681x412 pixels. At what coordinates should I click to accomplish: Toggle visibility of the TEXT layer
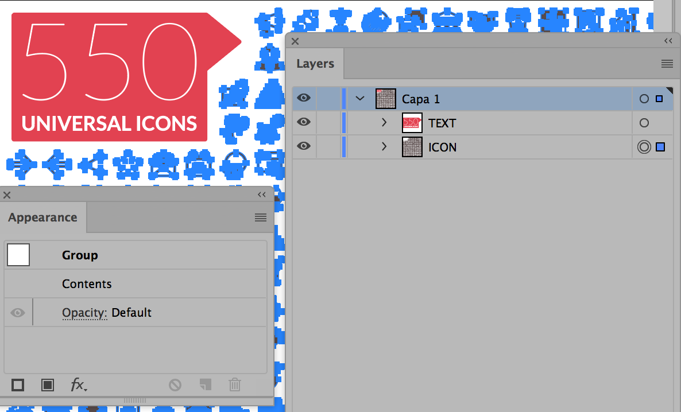(x=304, y=122)
